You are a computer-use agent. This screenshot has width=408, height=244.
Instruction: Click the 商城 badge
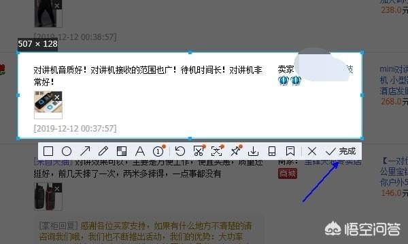click(x=288, y=174)
